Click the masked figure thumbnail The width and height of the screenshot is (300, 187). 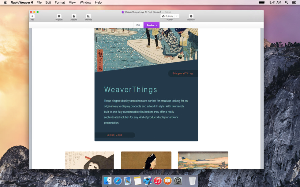pyautogui.click(x=89, y=160)
